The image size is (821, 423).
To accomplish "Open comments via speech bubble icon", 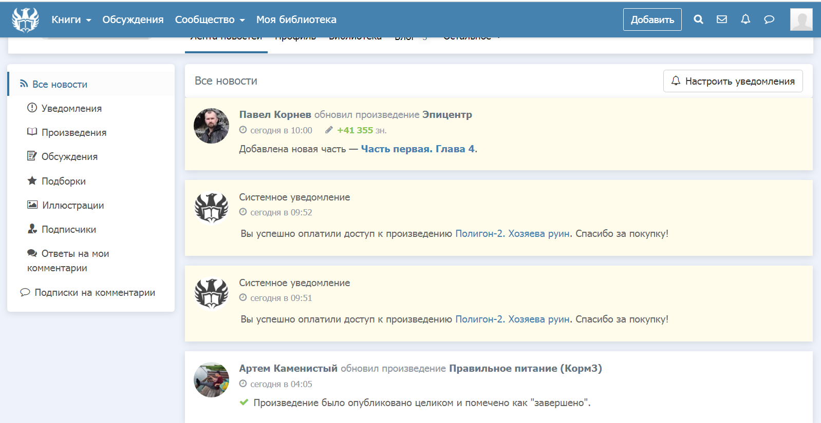I will pos(769,19).
